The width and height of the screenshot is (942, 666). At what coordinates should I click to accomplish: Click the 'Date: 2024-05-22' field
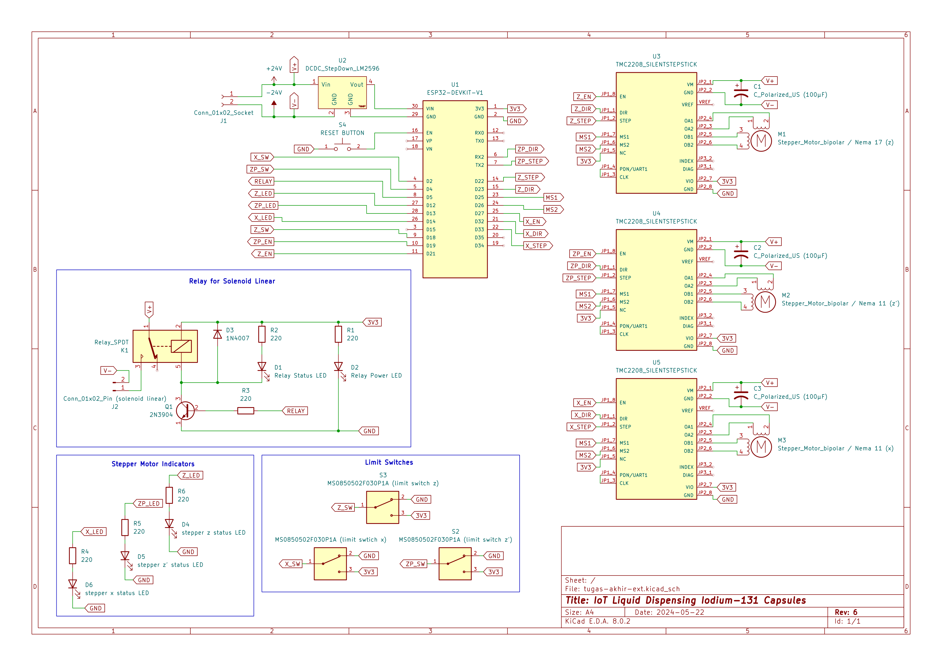click(669, 612)
